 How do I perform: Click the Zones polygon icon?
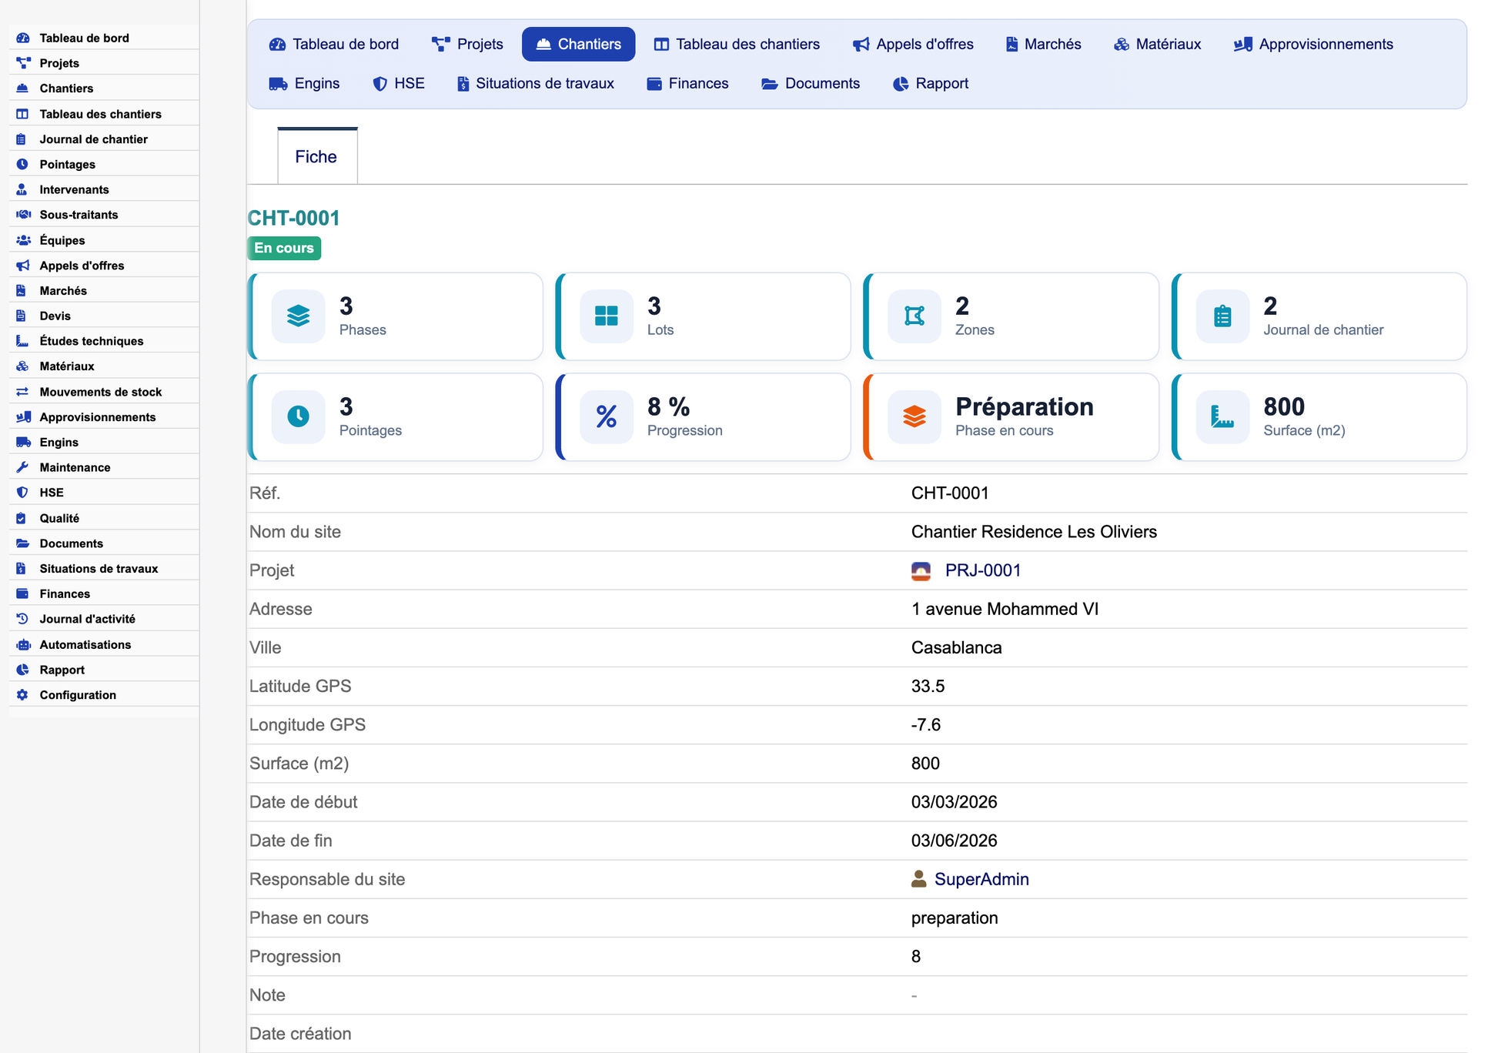[914, 316]
